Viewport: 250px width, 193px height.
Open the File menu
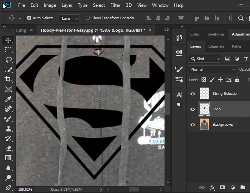click(x=22, y=5)
